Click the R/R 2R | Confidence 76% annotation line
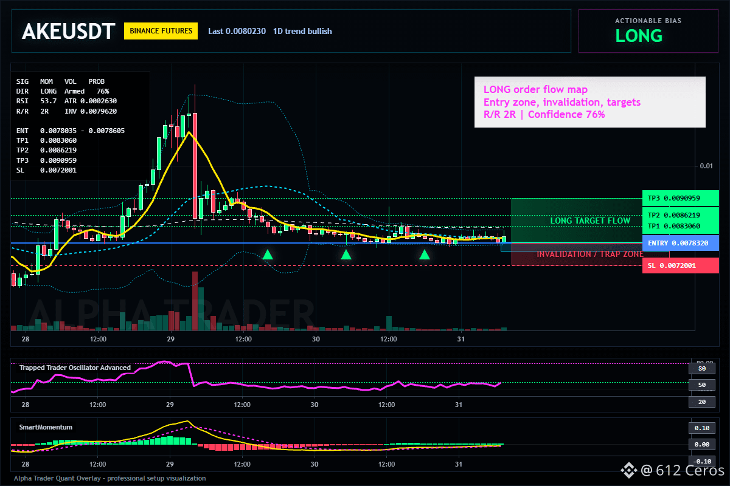 click(x=544, y=114)
